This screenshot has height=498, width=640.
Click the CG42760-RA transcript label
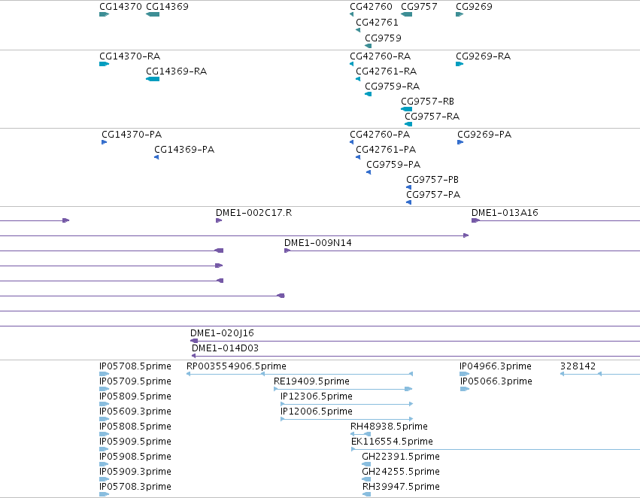tap(381, 56)
